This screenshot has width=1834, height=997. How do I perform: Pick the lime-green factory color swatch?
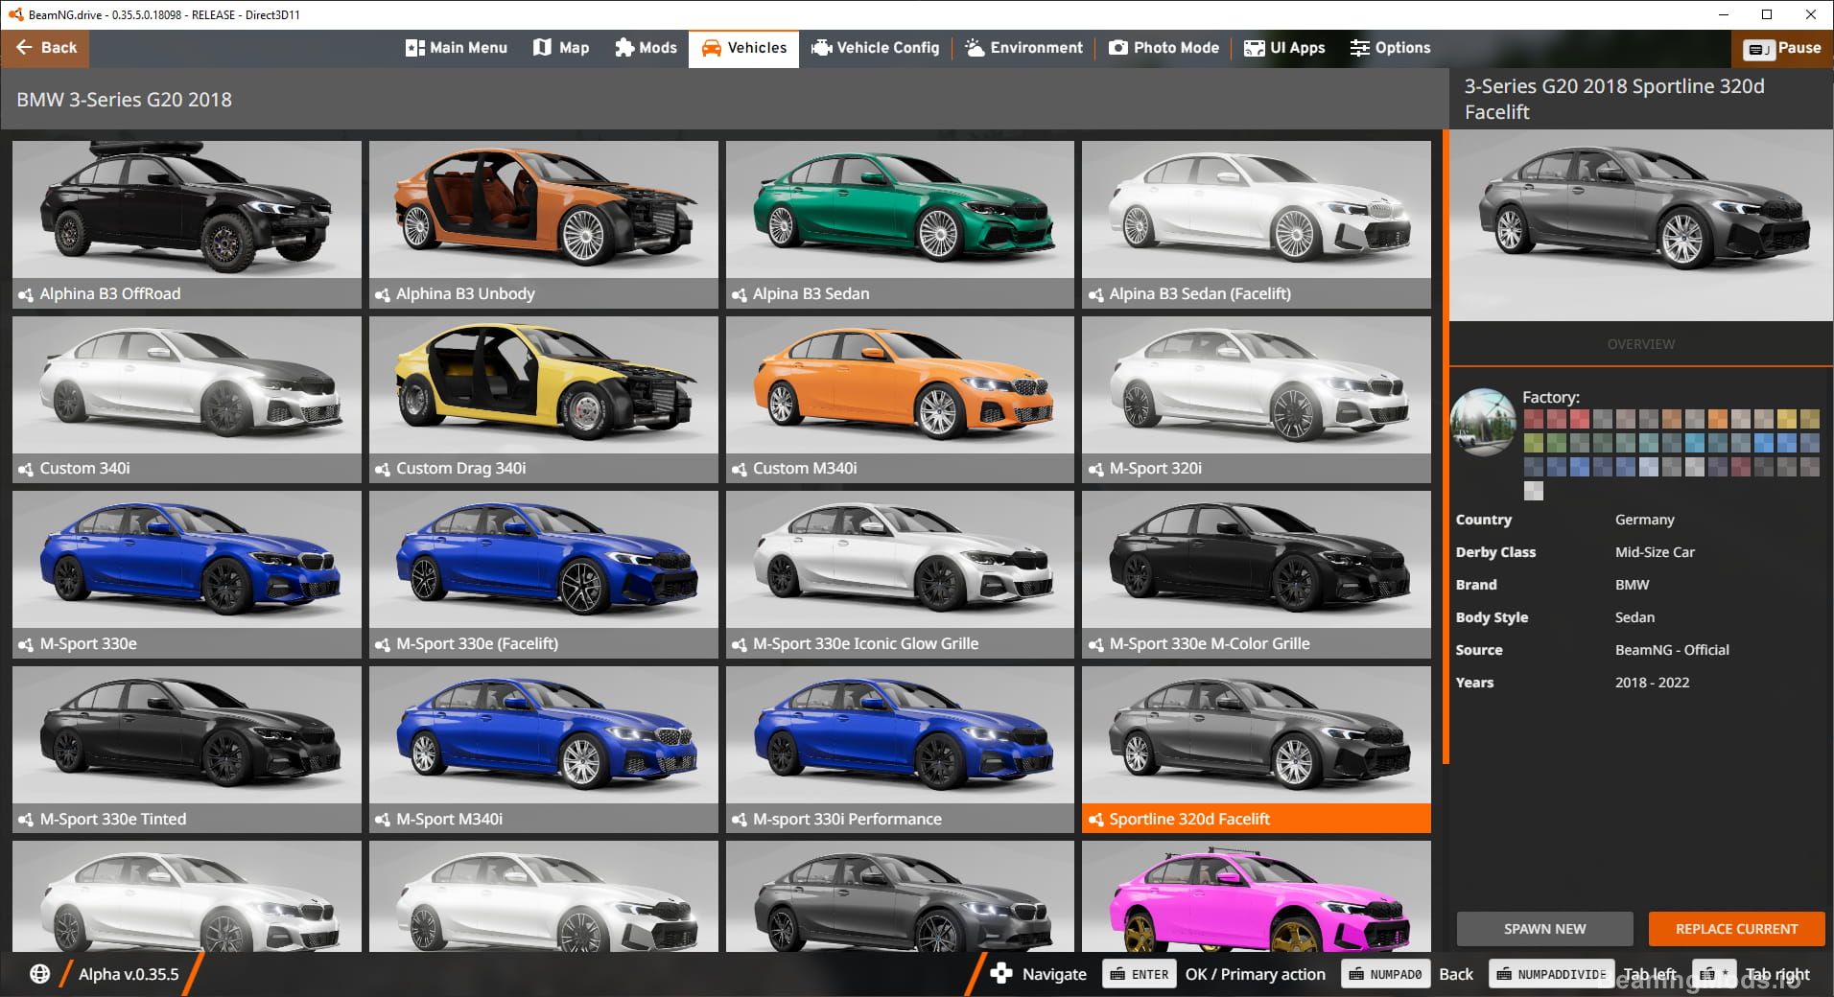point(1533,443)
